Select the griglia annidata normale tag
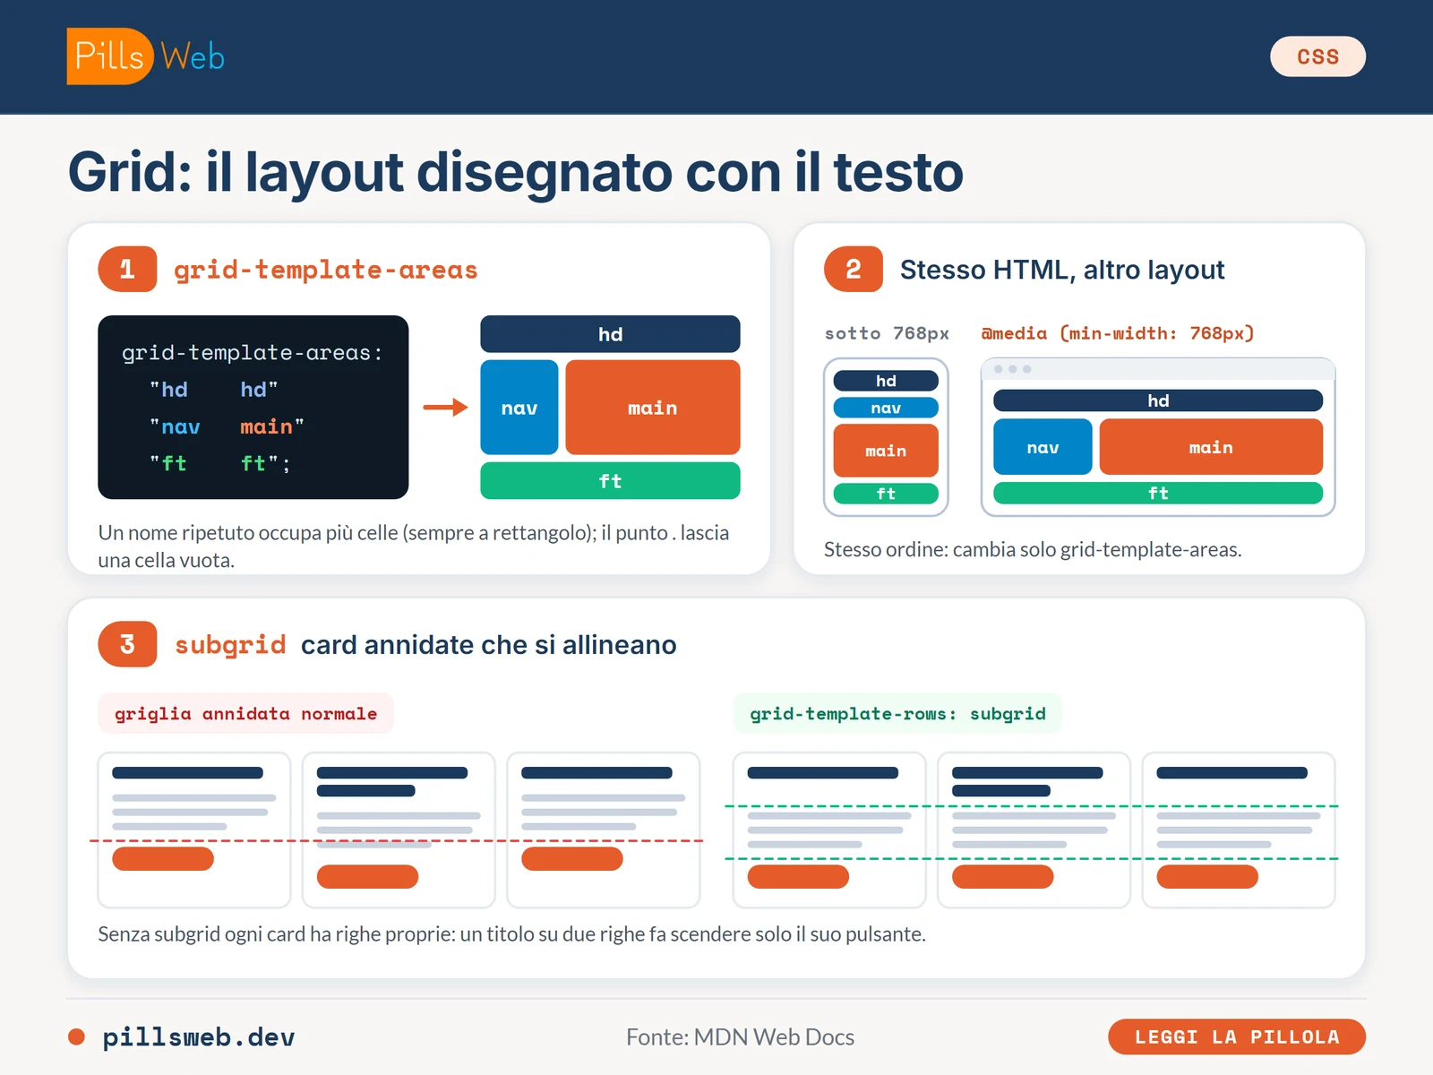The image size is (1433, 1075). [x=246, y=714]
